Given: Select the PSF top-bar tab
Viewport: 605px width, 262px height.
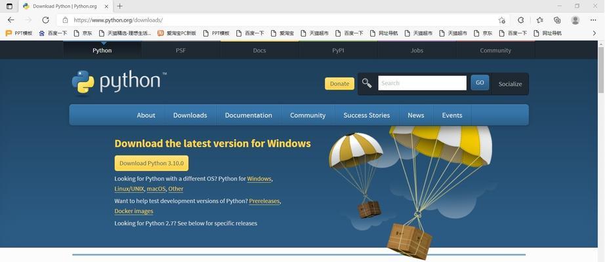Looking at the screenshot, I should point(181,50).
